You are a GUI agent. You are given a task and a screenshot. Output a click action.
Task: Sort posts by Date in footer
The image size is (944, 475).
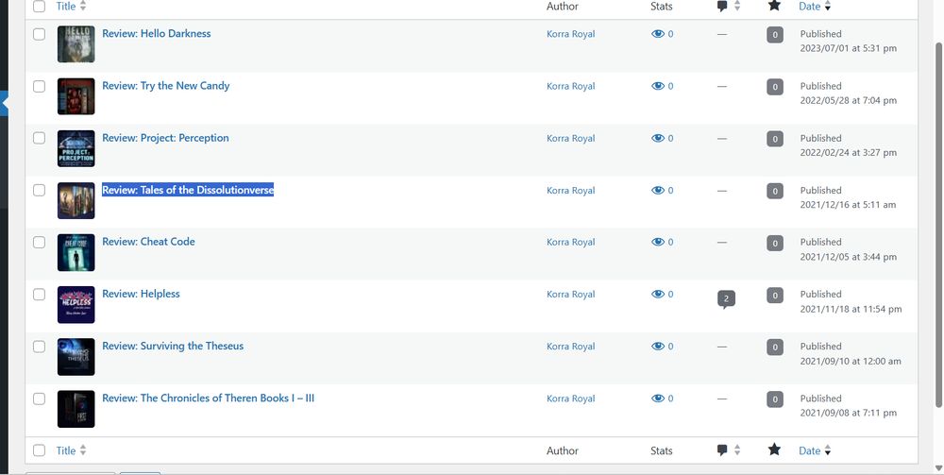(815, 450)
